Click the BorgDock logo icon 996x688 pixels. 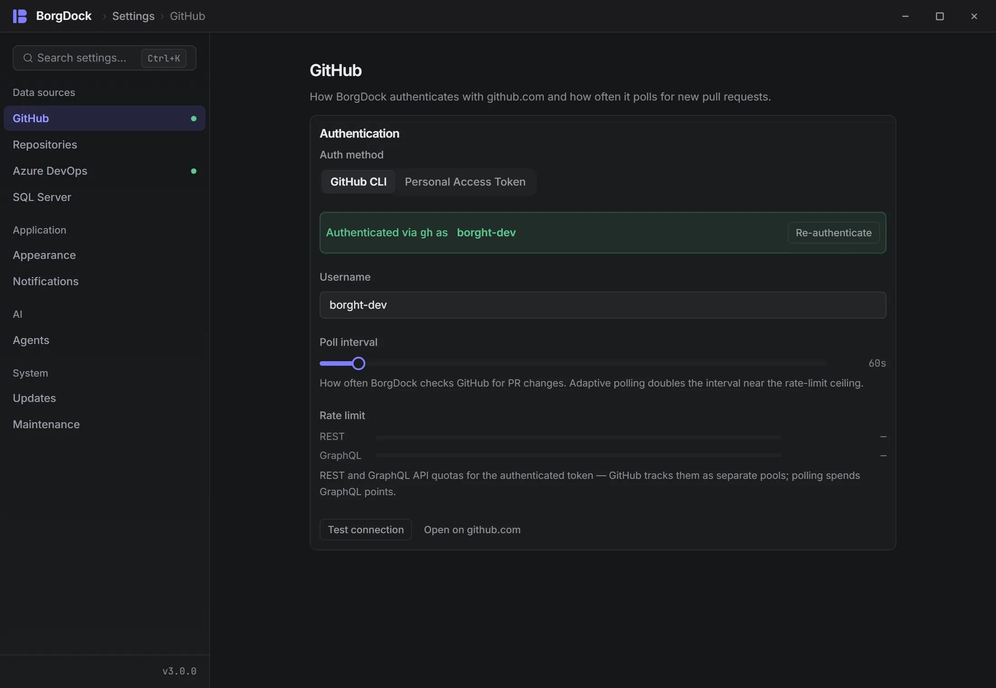point(20,16)
